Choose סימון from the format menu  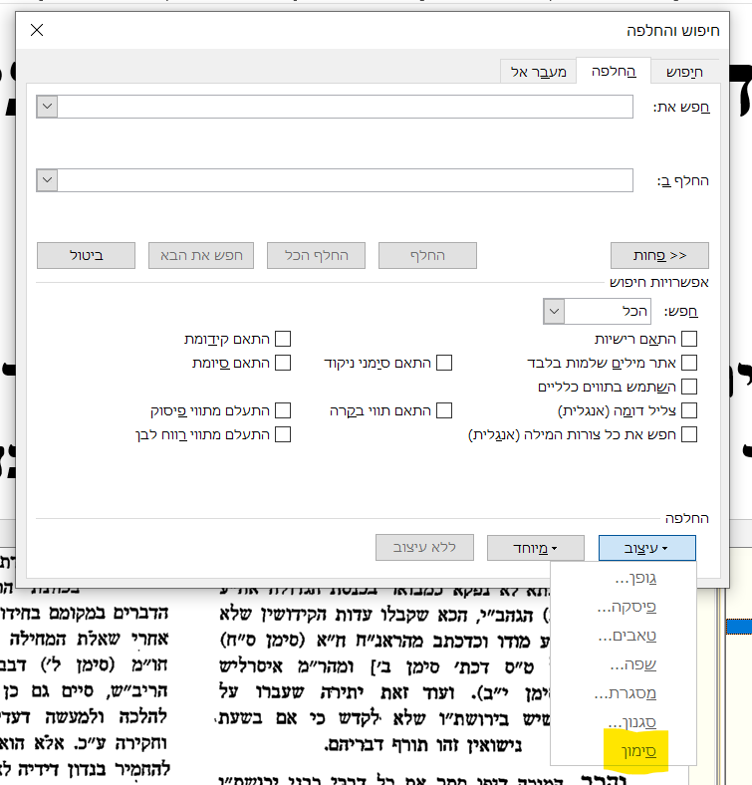624,751
